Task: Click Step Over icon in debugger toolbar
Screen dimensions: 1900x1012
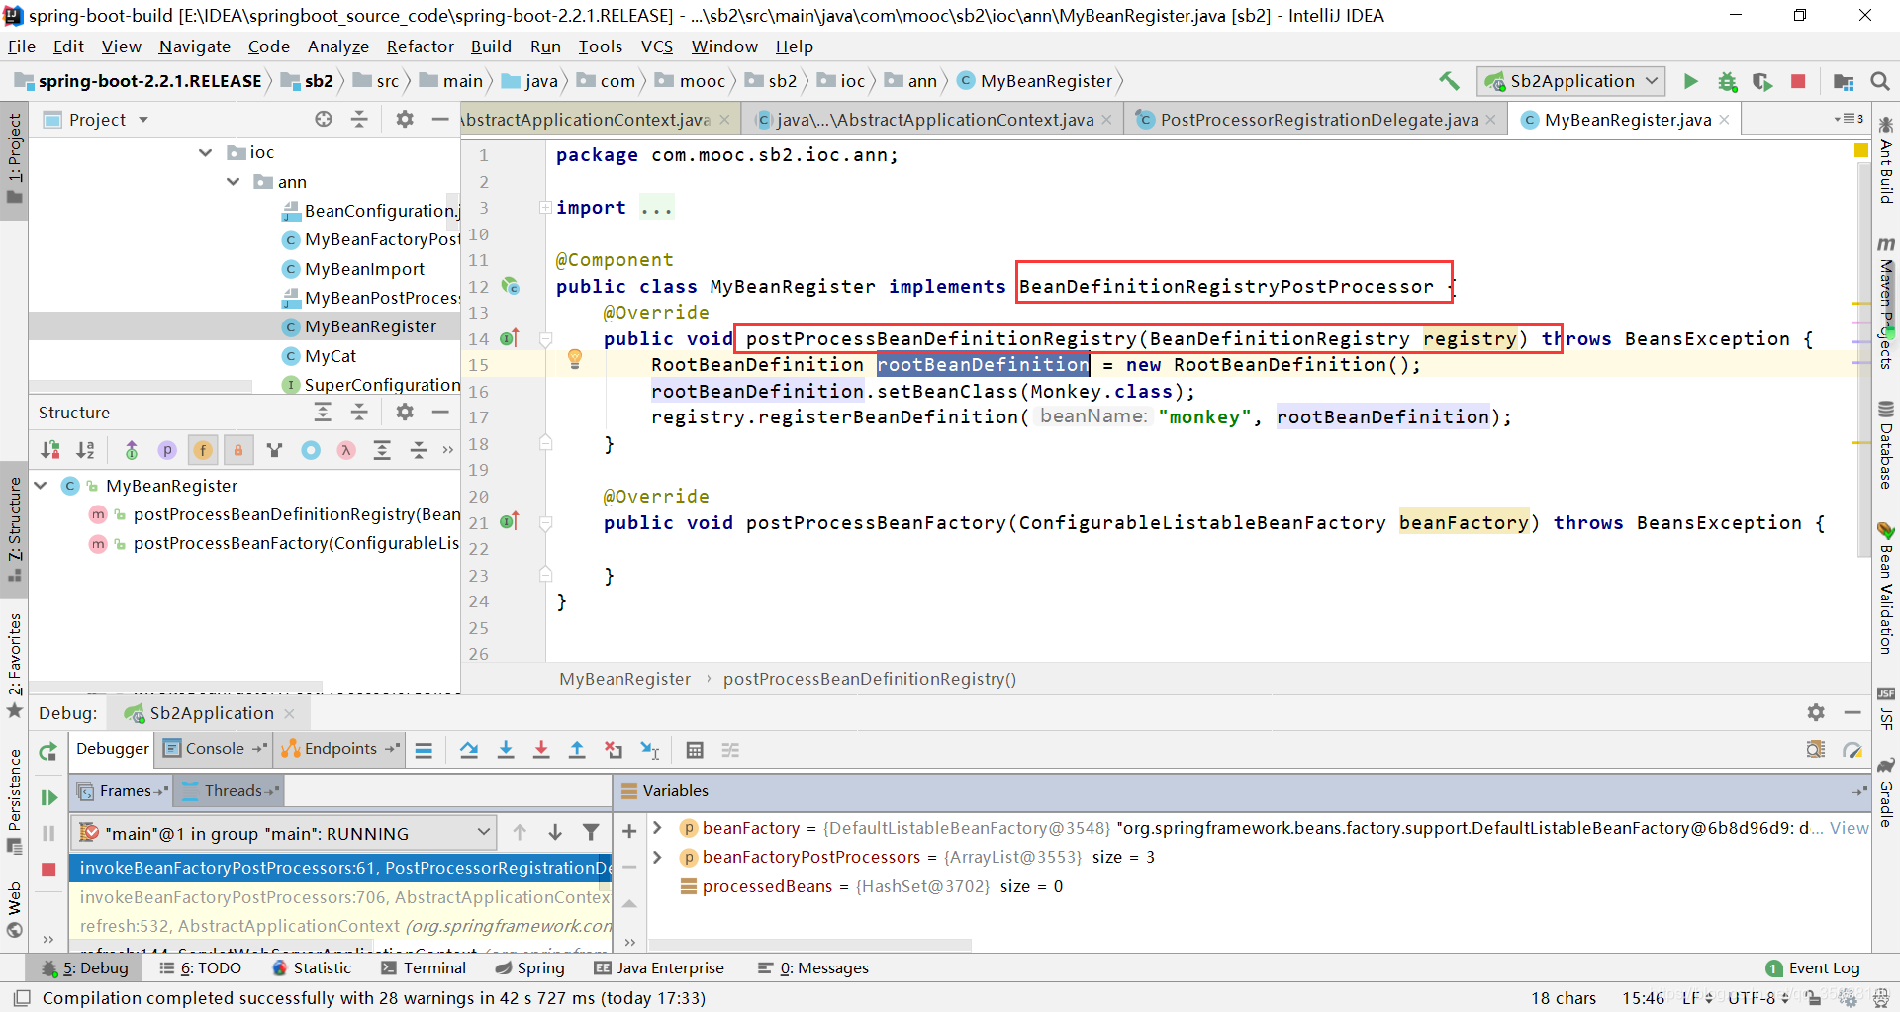Action: (469, 750)
